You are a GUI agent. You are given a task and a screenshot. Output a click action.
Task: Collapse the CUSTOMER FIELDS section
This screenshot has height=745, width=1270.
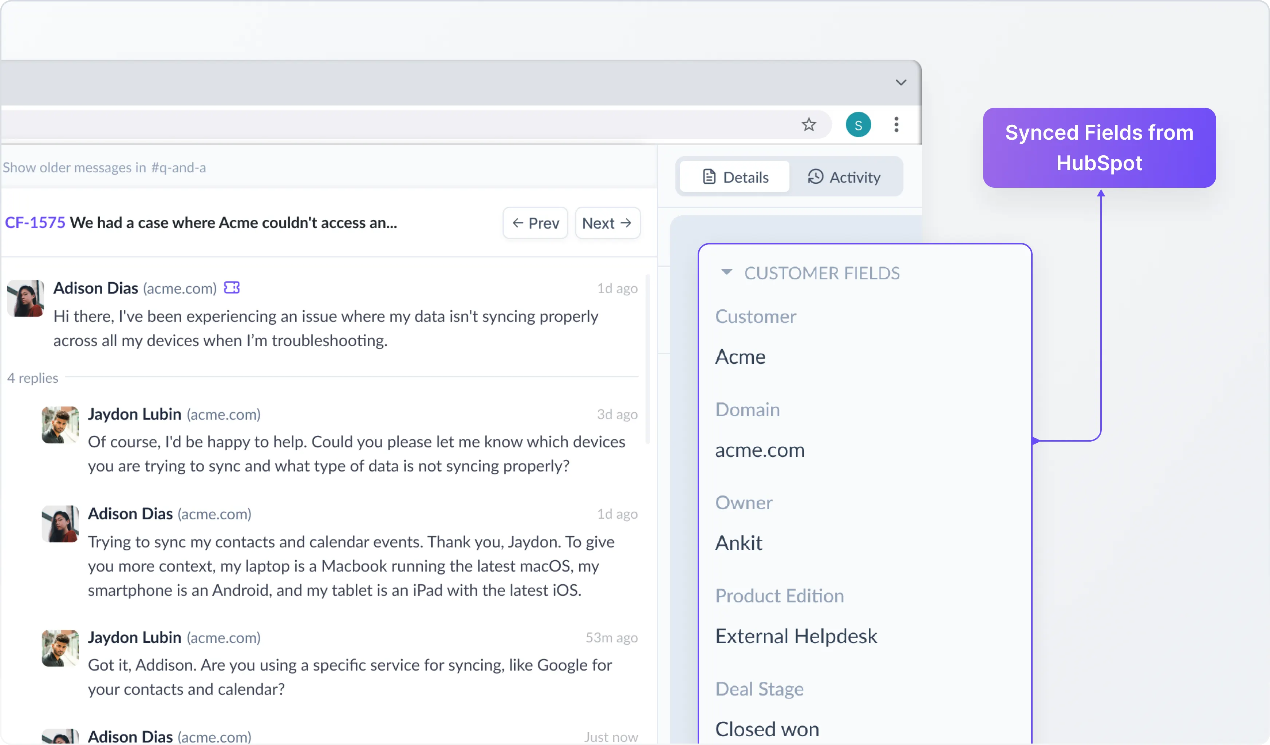pyautogui.click(x=726, y=272)
